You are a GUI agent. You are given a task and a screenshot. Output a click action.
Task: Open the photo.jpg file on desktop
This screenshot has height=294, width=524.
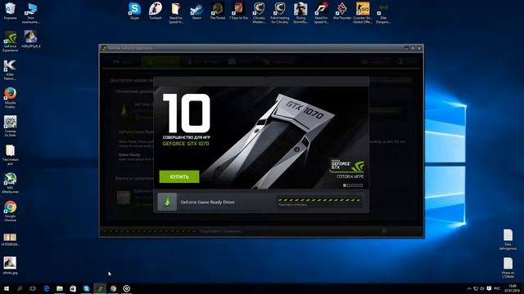point(10,265)
